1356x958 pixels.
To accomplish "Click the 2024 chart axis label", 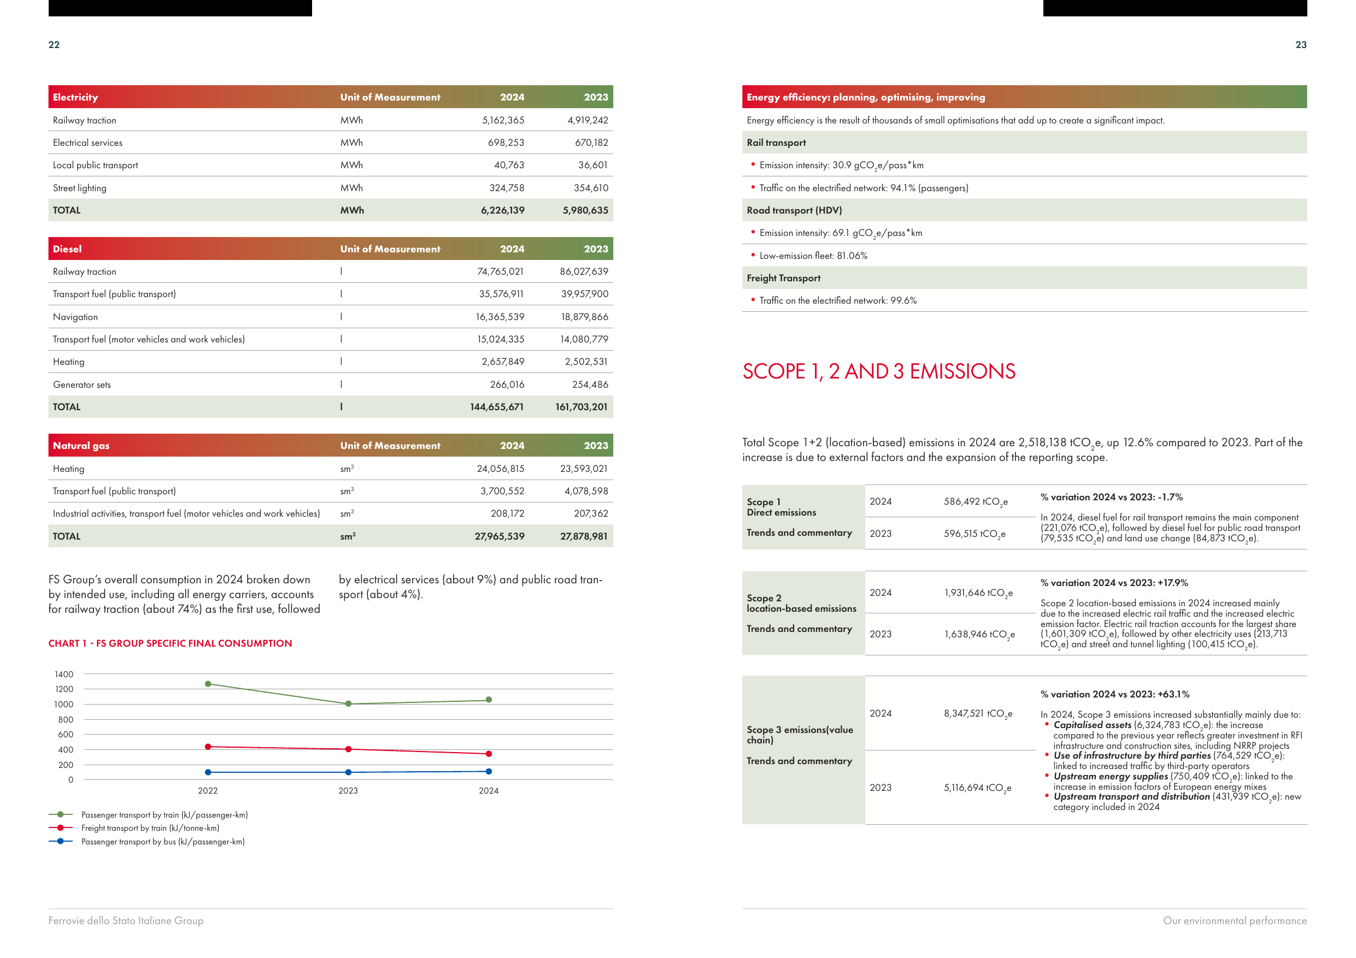I will (489, 790).
